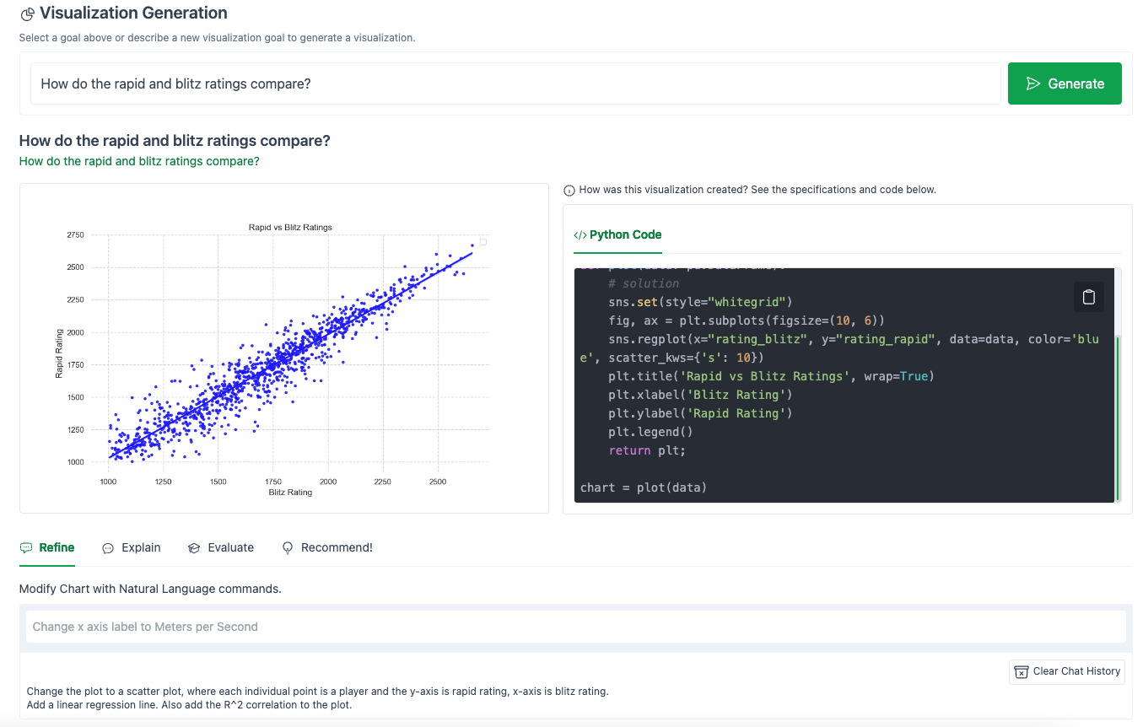Click the code brackets icon on Python Code

[x=580, y=235]
